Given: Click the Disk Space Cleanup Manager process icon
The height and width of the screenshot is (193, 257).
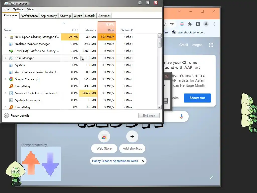Looking at the screenshot, I should coord(11,37).
